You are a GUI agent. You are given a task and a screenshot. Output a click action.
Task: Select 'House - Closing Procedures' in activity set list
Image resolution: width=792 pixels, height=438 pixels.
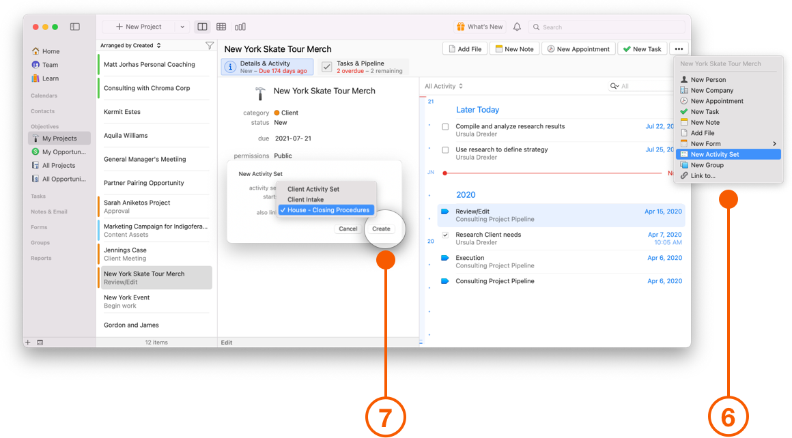pyautogui.click(x=330, y=209)
